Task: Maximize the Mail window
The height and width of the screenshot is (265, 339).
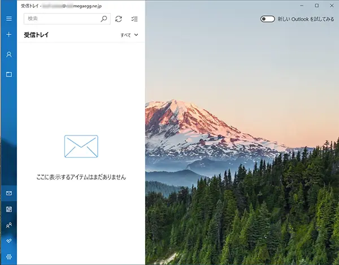Action: tap(317, 6)
